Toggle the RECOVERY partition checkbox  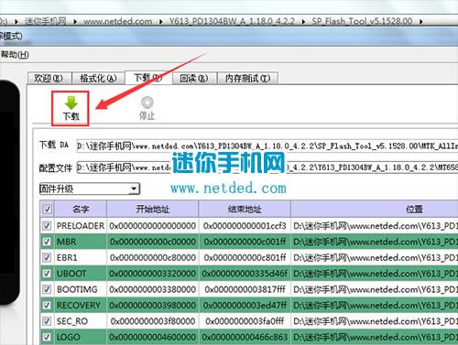pyautogui.click(x=47, y=305)
